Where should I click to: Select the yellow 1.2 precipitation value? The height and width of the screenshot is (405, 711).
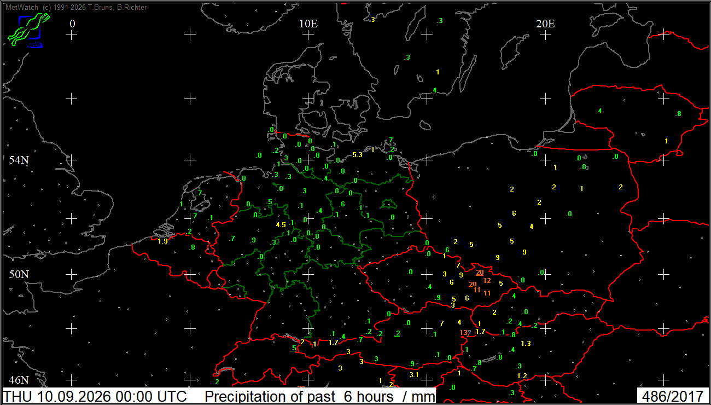[x=522, y=376]
